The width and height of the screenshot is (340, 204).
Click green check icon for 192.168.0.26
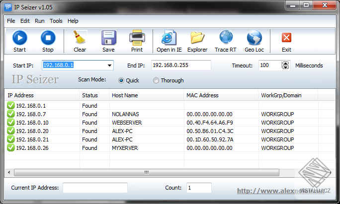(10, 148)
